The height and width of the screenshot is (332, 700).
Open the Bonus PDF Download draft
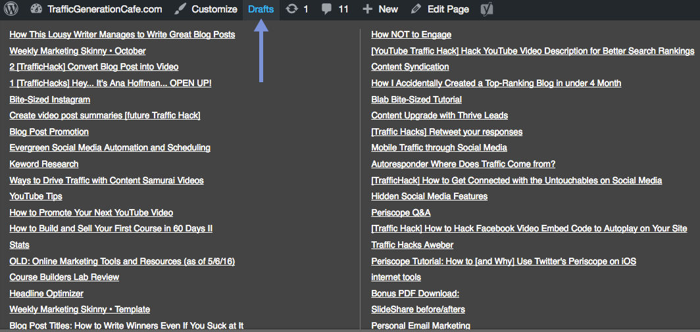click(x=415, y=293)
